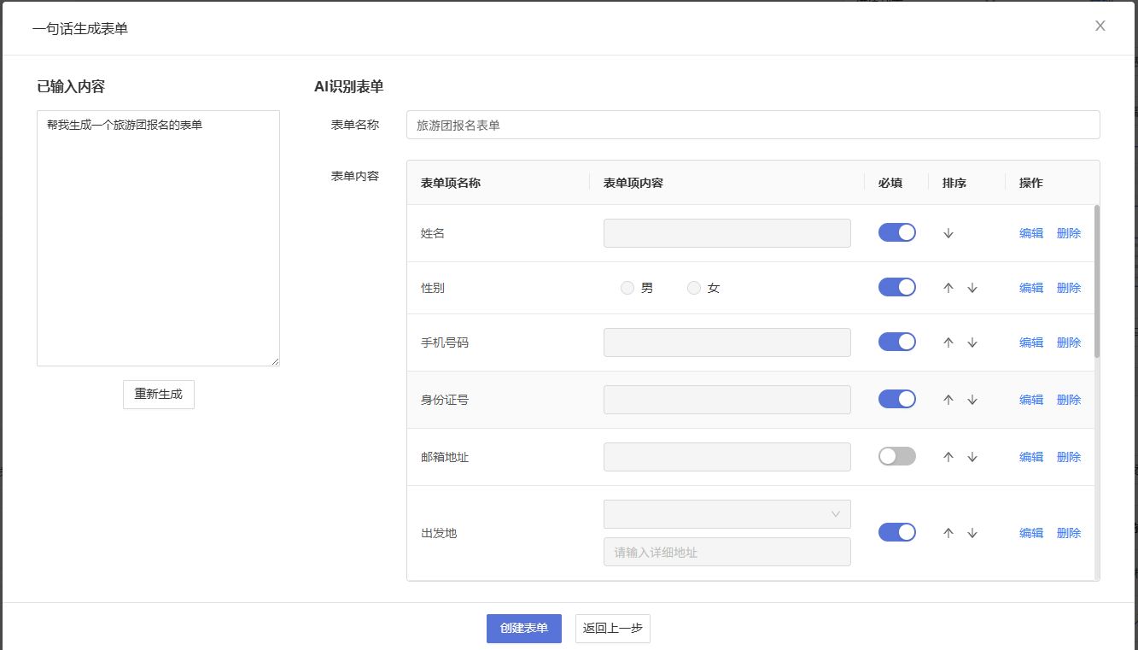Open the 出发地 region dropdown
Viewport: 1138px width, 650px height.
point(727,514)
